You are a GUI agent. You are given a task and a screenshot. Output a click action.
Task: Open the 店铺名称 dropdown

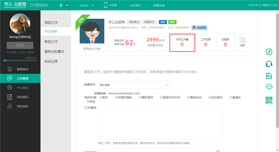coord(134,85)
